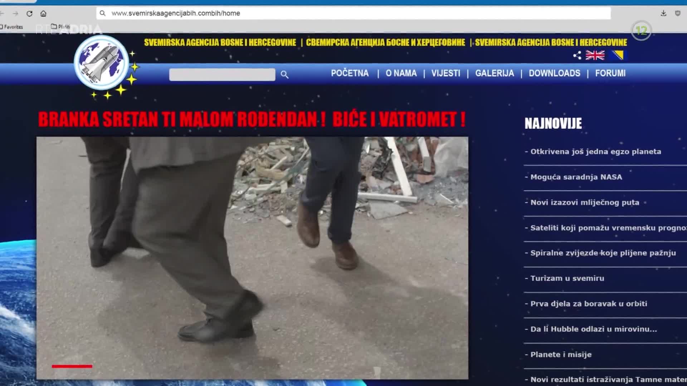Viewport: 687px width, 386px height.
Task: Open the FORUMI menu item
Action: click(x=610, y=73)
